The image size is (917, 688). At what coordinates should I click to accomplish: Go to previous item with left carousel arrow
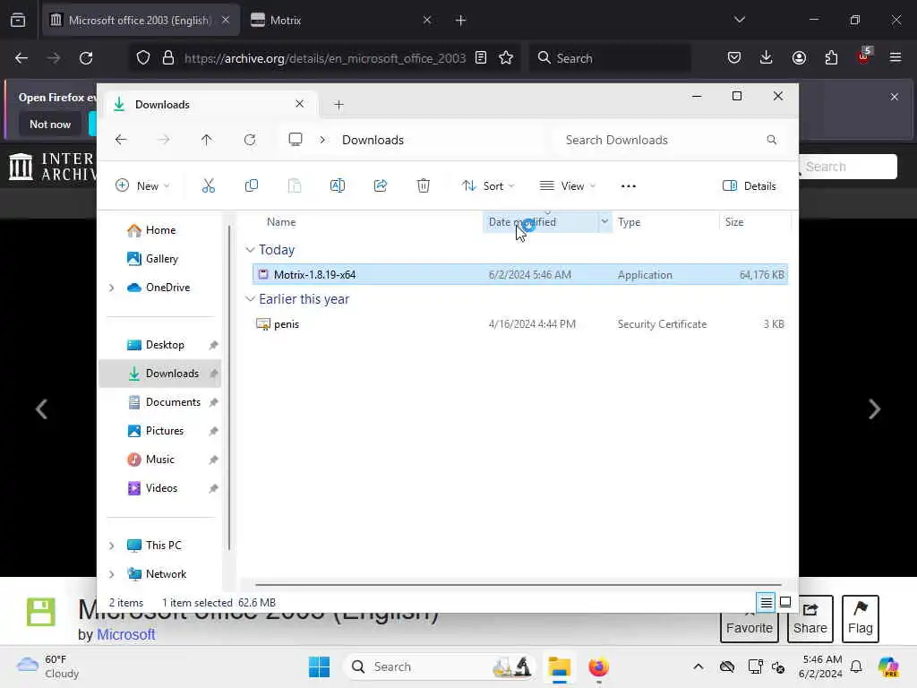pos(41,408)
